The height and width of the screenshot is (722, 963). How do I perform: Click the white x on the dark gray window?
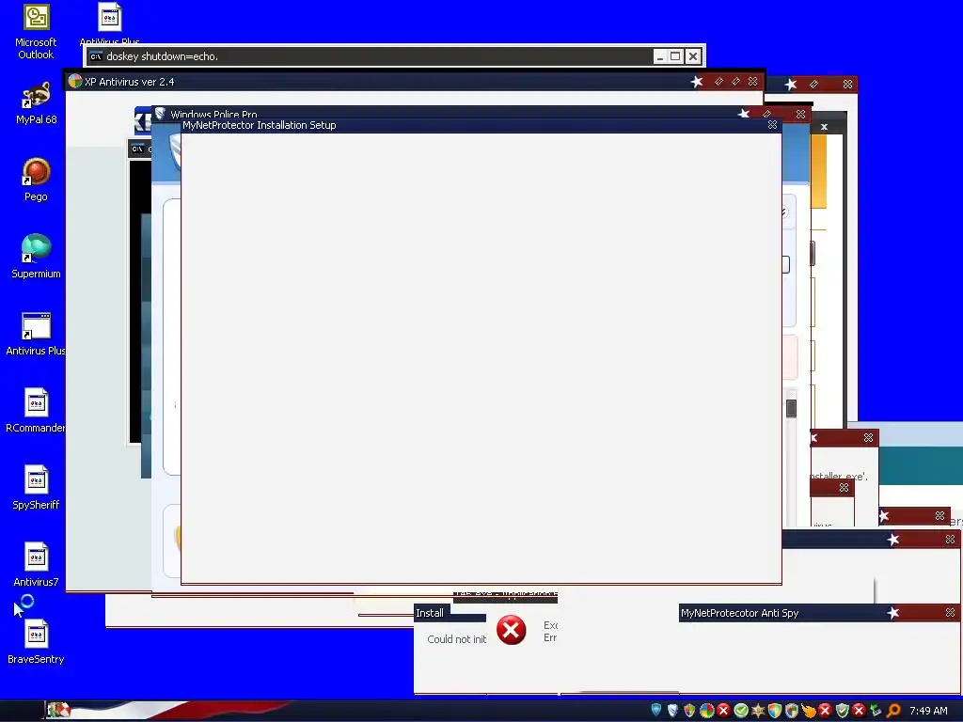(x=824, y=127)
